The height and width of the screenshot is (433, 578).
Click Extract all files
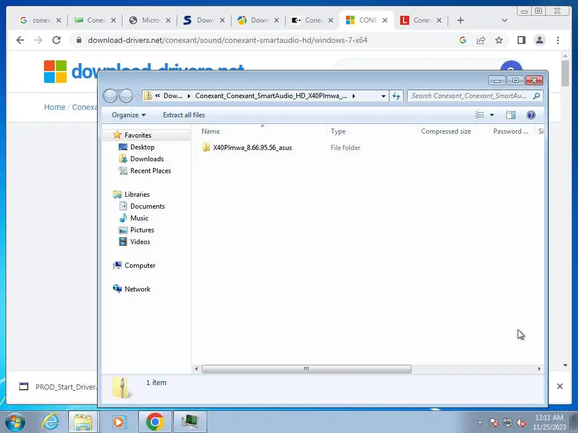tap(184, 115)
